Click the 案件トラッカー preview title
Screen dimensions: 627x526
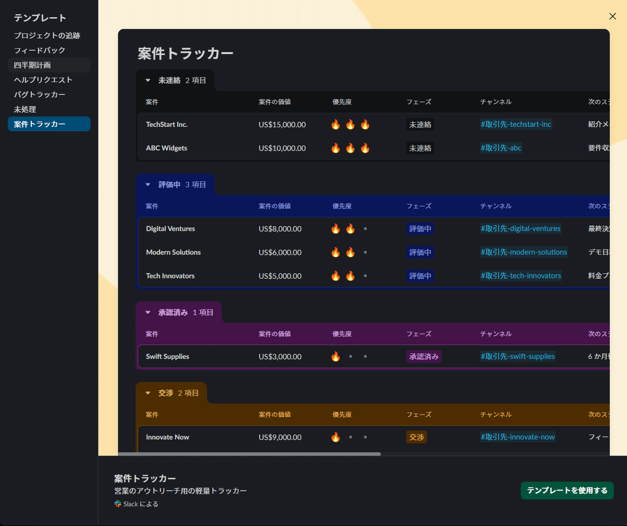(x=185, y=53)
